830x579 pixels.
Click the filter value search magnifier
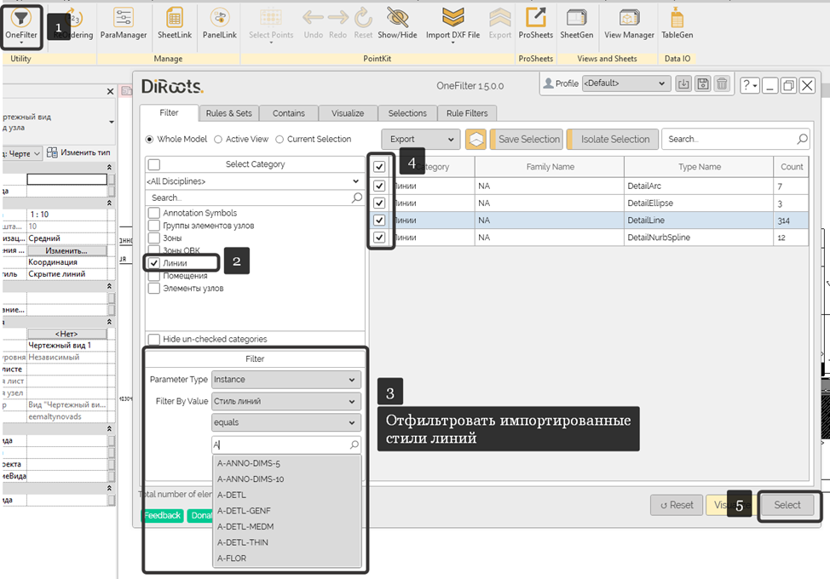tap(354, 444)
